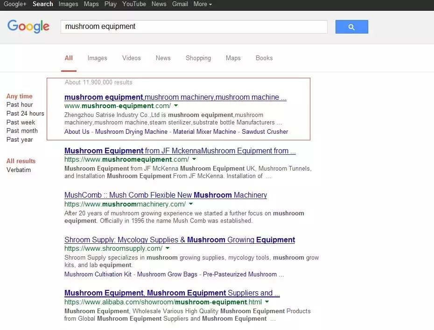Open YouTube in the top bar
The height and width of the screenshot is (330, 434).
(x=134, y=4)
